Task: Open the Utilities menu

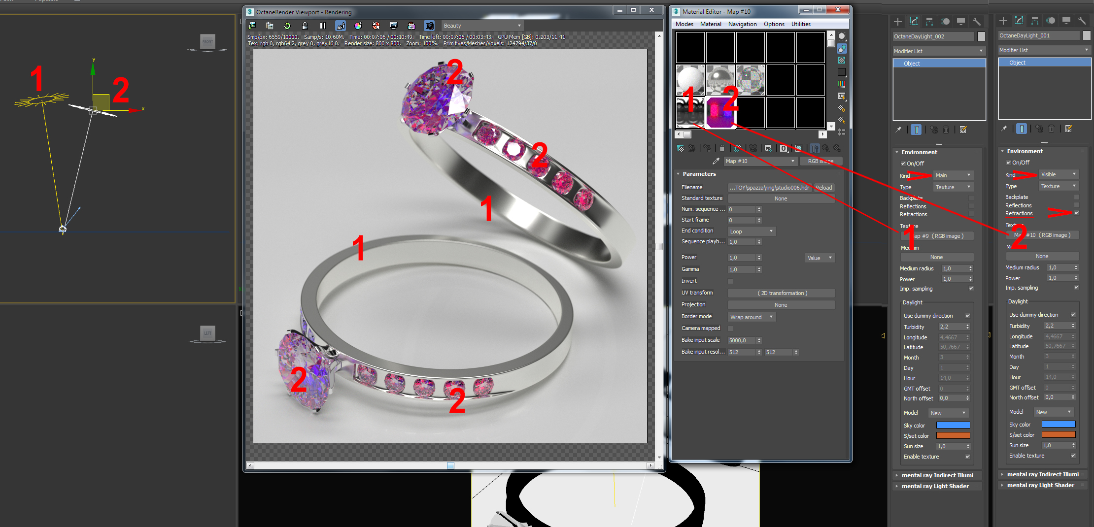Action: point(801,24)
